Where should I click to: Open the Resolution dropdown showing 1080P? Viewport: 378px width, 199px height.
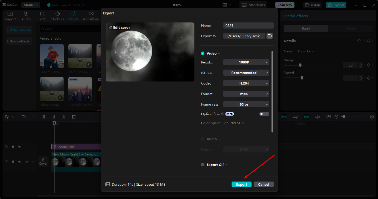[246, 62]
